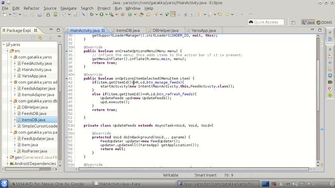Screen dimensions: 335x188
Task: Select YarssApp.java in the package tree
Action: (x=33, y=76)
